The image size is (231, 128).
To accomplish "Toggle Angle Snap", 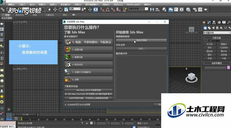I will point(107,10).
